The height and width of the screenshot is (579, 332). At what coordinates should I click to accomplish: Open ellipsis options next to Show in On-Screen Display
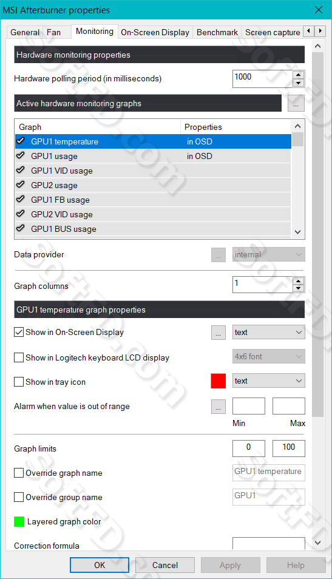click(x=219, y=333)
